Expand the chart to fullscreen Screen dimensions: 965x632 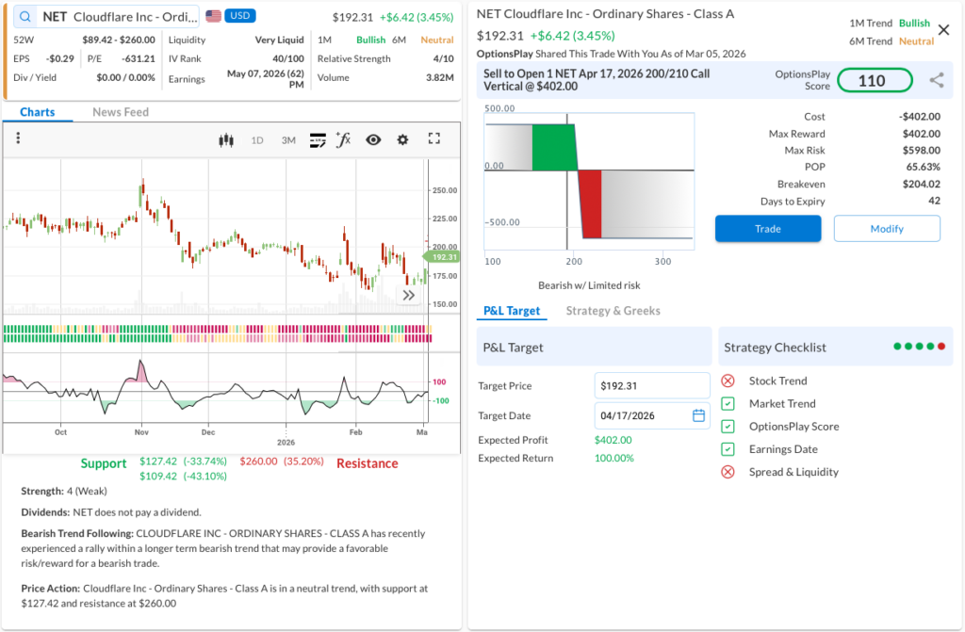point(434,139)
